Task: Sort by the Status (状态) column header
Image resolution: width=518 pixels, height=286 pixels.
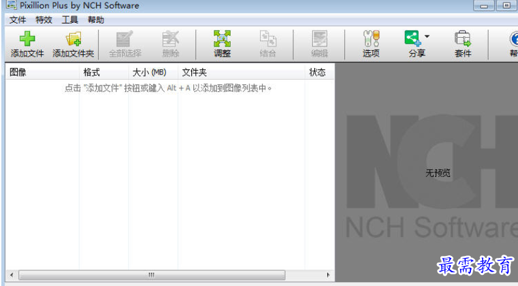Action: [319, 72]
